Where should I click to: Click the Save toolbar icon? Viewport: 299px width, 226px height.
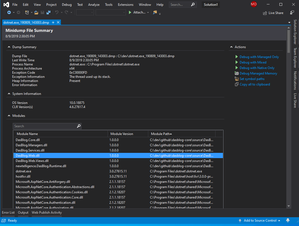point(42,13)
